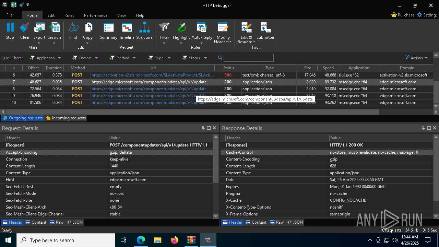Open the Response Details JSON tab
This screenshot has width=439, height=247.
(x=295, y=222)
